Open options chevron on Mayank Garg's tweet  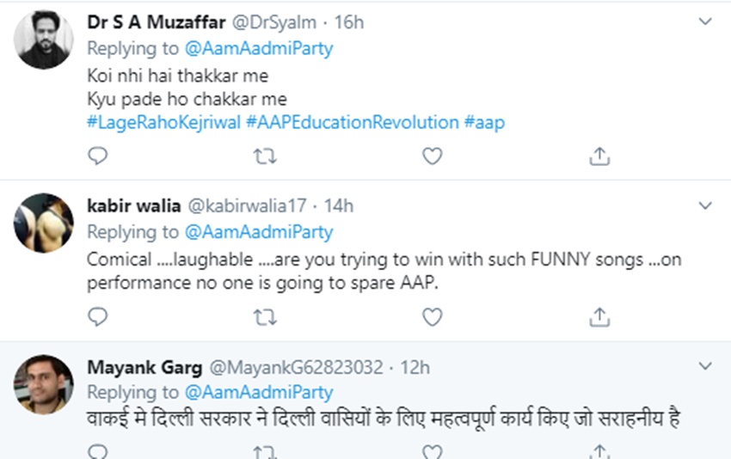[x=705, y=367]
